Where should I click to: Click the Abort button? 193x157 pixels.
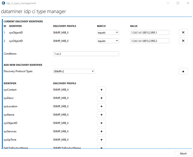point(183,154)
